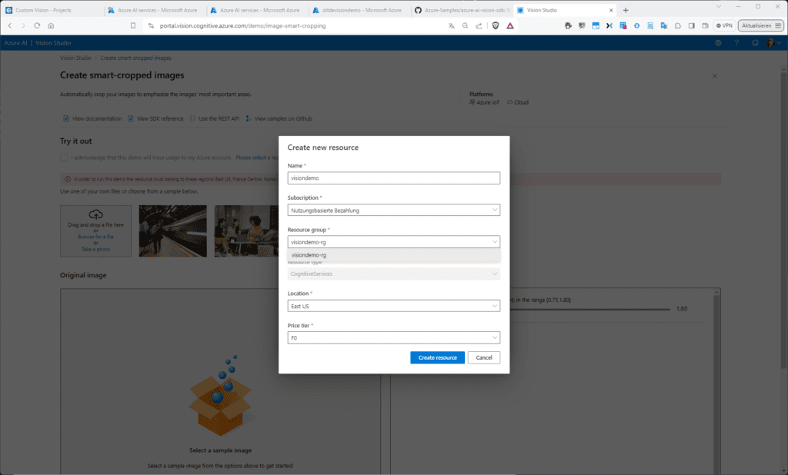Viewport: 788px width, 475px height.
Task: Click the browser back arrow
Action: click(x=9, y=25)
